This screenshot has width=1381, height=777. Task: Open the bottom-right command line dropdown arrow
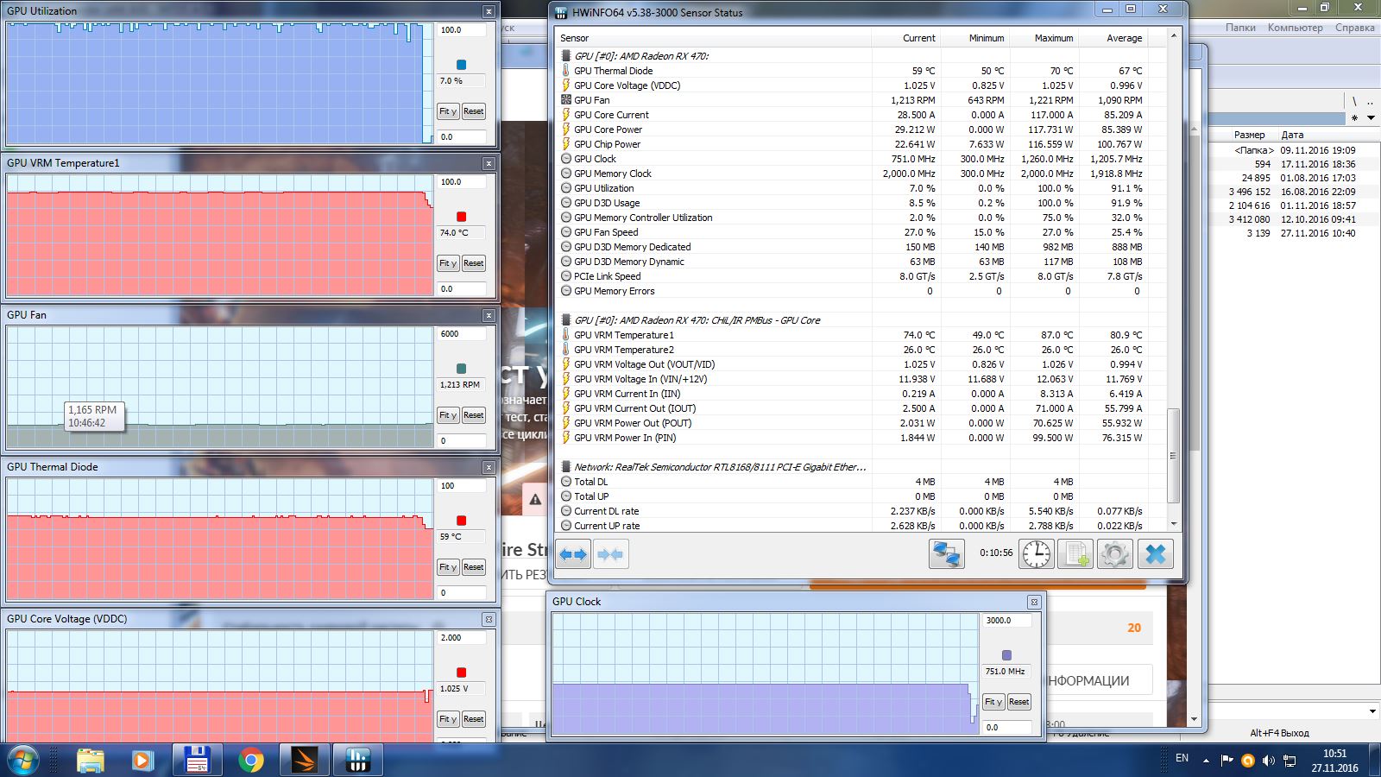click(1372, 711)
